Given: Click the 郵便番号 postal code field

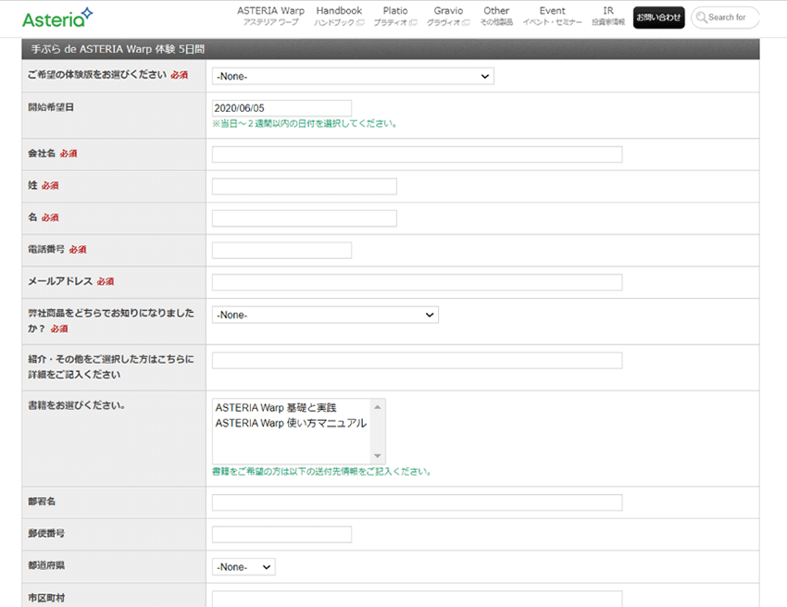Looking at the screenshot, I should point(281,535).
